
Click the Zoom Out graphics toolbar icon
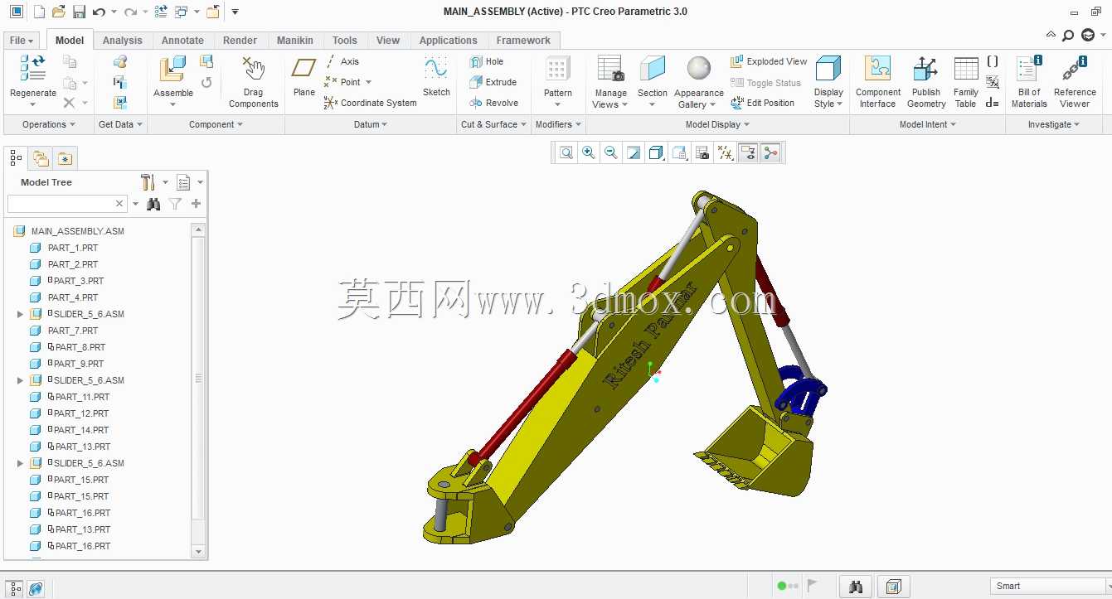click(611, 152)
